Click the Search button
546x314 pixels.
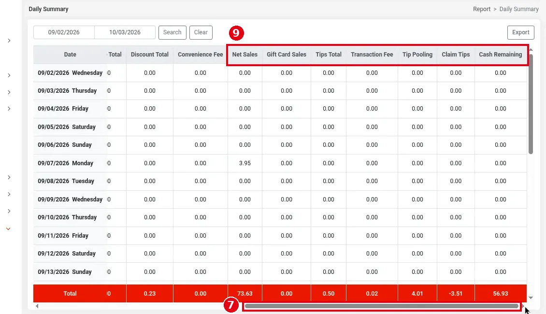(172, 32)
